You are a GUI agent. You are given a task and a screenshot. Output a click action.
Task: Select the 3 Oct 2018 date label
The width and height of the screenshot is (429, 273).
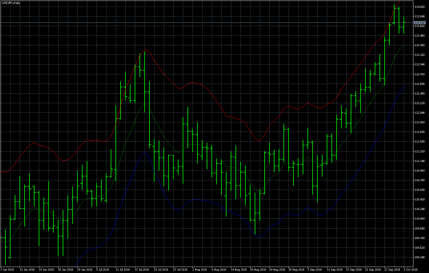[x=411, y=269]
